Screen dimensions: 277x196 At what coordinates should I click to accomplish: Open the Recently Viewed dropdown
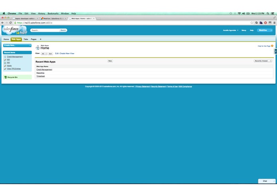[263, 61]
